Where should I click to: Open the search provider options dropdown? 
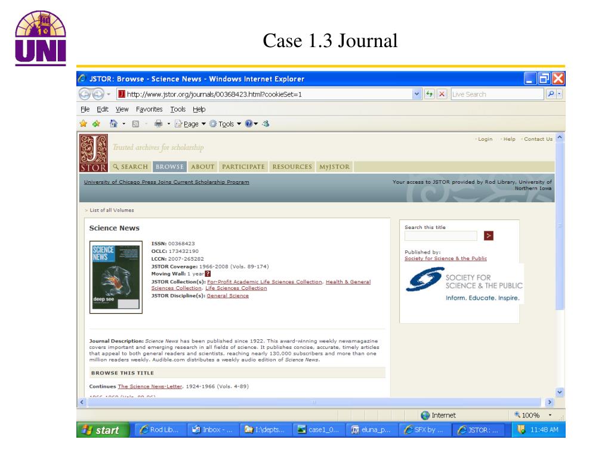pyautogui.click(x=560, y=94)
